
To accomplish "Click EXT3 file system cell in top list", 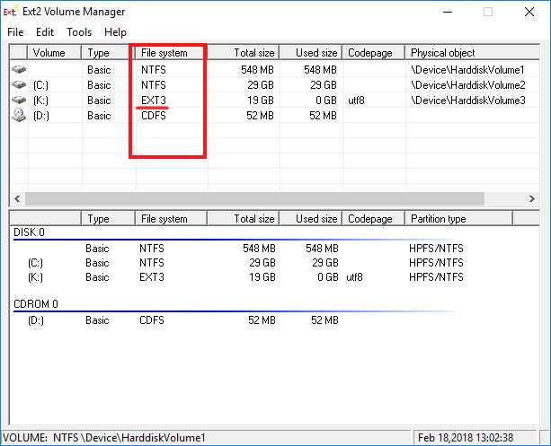I will (x=154, y=101).
